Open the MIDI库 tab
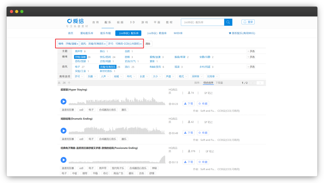Screen dimensions: 324x183 [x=178, y=33]
